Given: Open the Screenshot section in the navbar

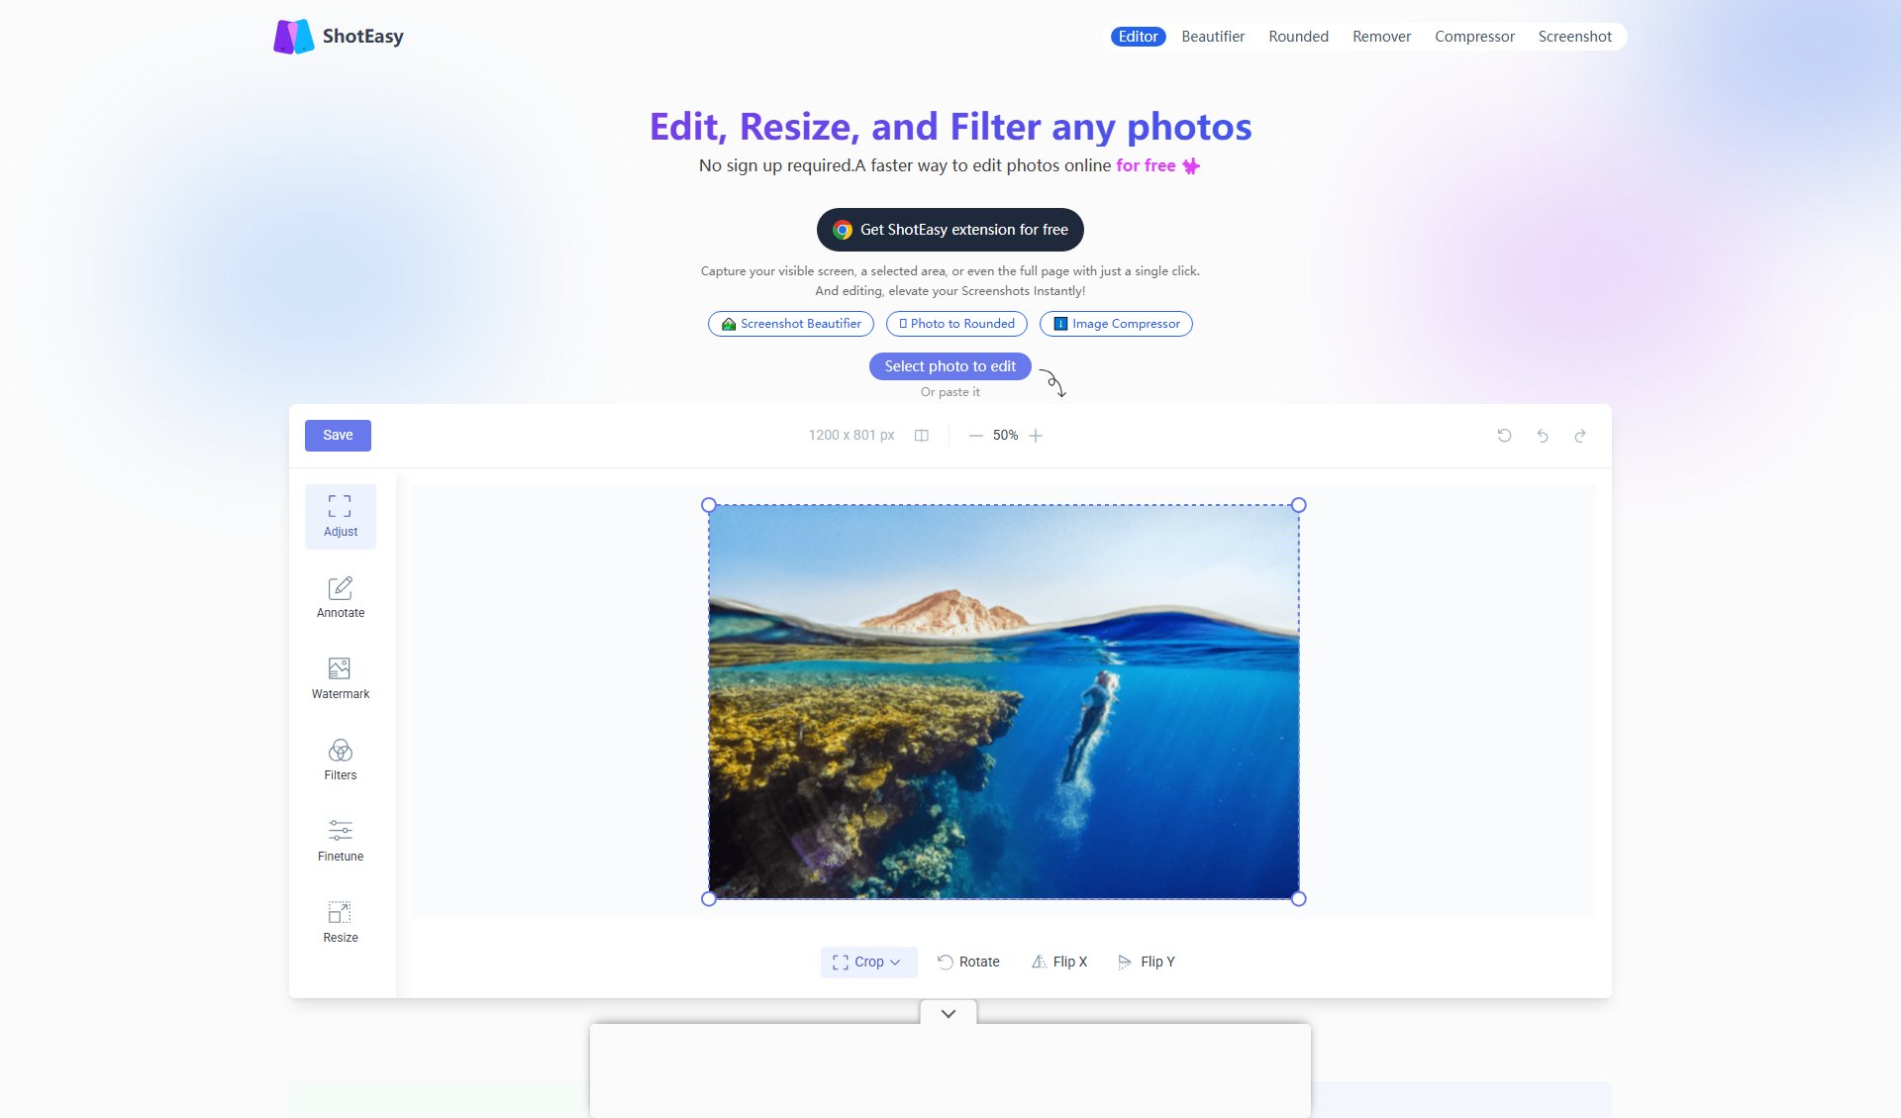Looking at the screenshot, I should point(1574,36).
